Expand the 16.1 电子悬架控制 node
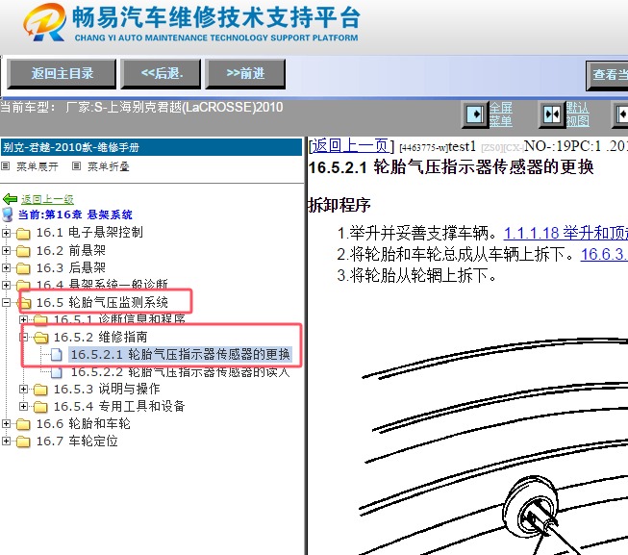Screen dimensions: 628x555 [x=6, y=232]
